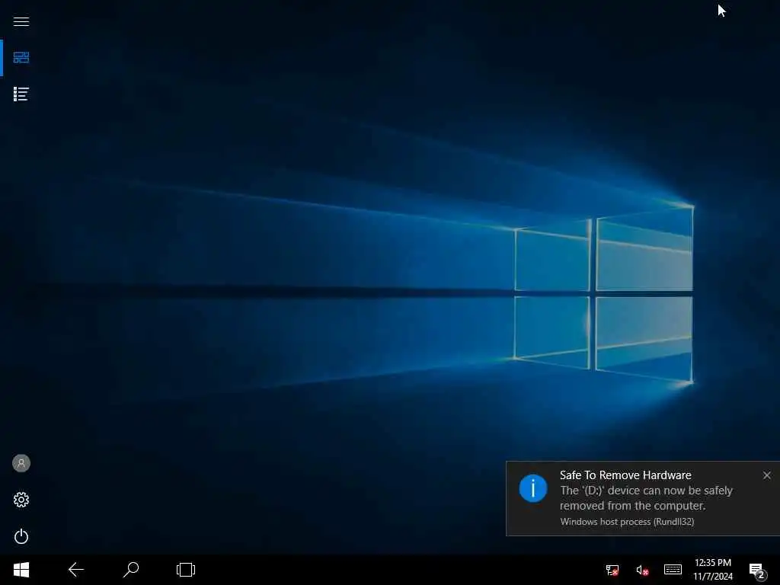Viewport: 780px width, 585px height.
Task: Dismiss the Safe To Remove Hardware notification
Action: point(766,475)
